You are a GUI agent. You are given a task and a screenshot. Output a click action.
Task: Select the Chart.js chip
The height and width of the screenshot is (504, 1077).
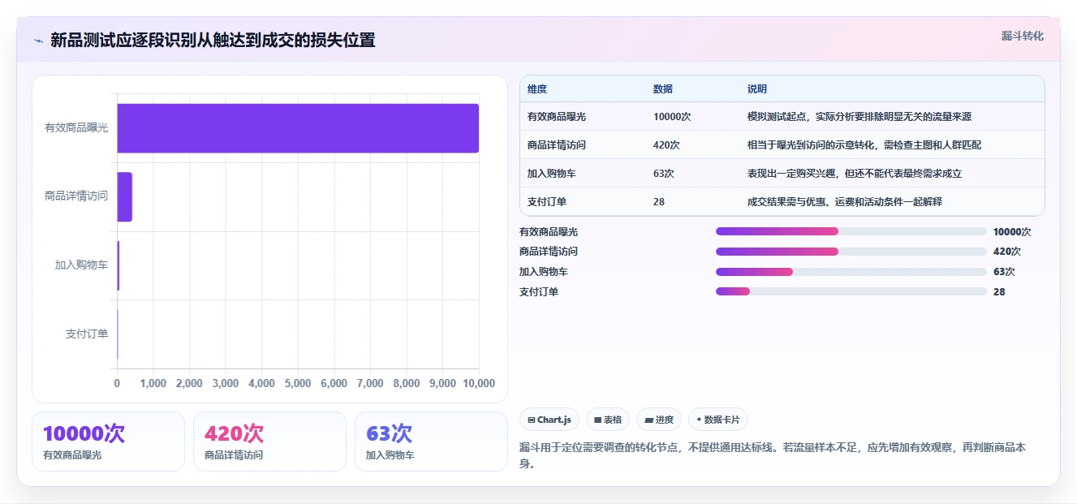pos(549,420)
